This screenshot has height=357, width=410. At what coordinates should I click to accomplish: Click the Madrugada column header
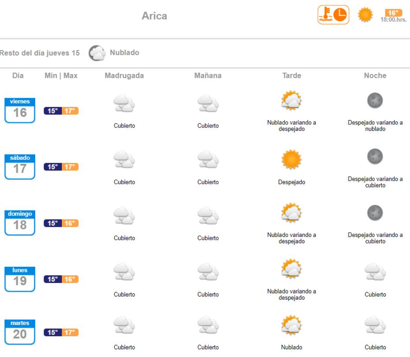tap(124, 76)
